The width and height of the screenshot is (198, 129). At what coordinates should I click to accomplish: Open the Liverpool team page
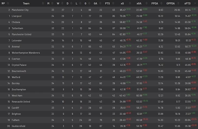tap(17, 16)
